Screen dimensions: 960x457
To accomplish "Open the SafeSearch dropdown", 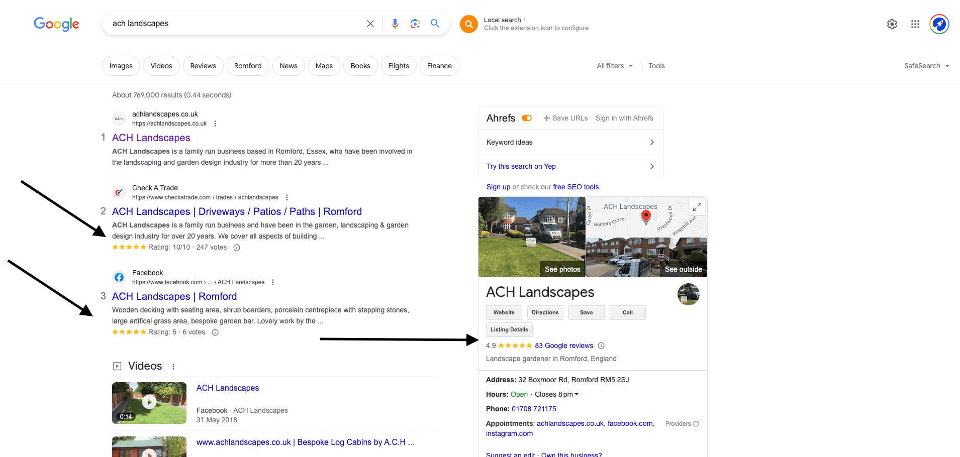I will [927, 66].
